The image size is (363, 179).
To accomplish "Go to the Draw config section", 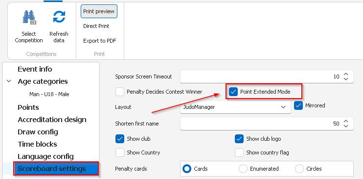I will pyautogui.click(x=38, y=132).
